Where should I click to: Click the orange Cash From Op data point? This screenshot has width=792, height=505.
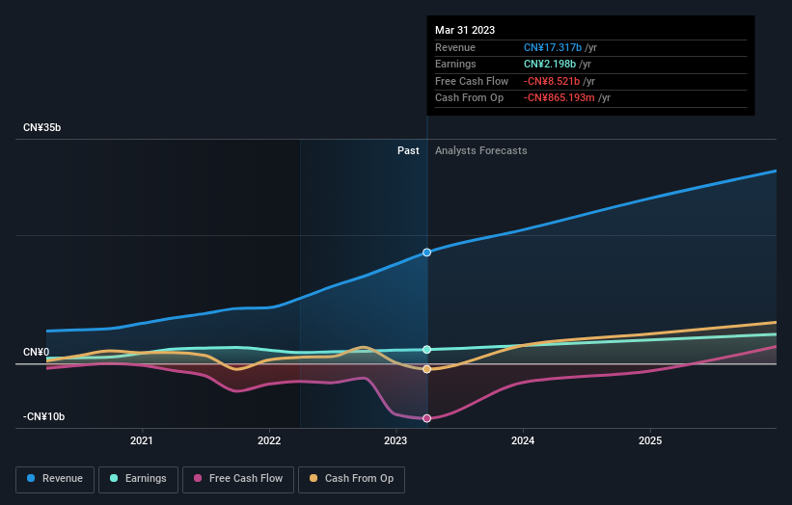pyautogui.click(x=426, y=369)
